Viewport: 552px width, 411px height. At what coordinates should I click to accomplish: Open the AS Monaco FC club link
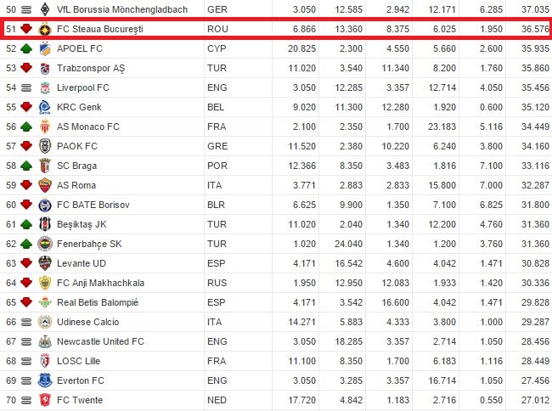pyautogui.click(x=89, y=127)
